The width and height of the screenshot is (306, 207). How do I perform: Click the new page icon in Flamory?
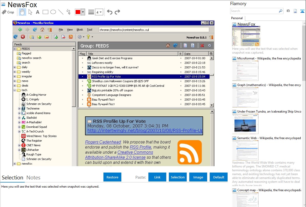pyautogui.click(x=295, y=11)
